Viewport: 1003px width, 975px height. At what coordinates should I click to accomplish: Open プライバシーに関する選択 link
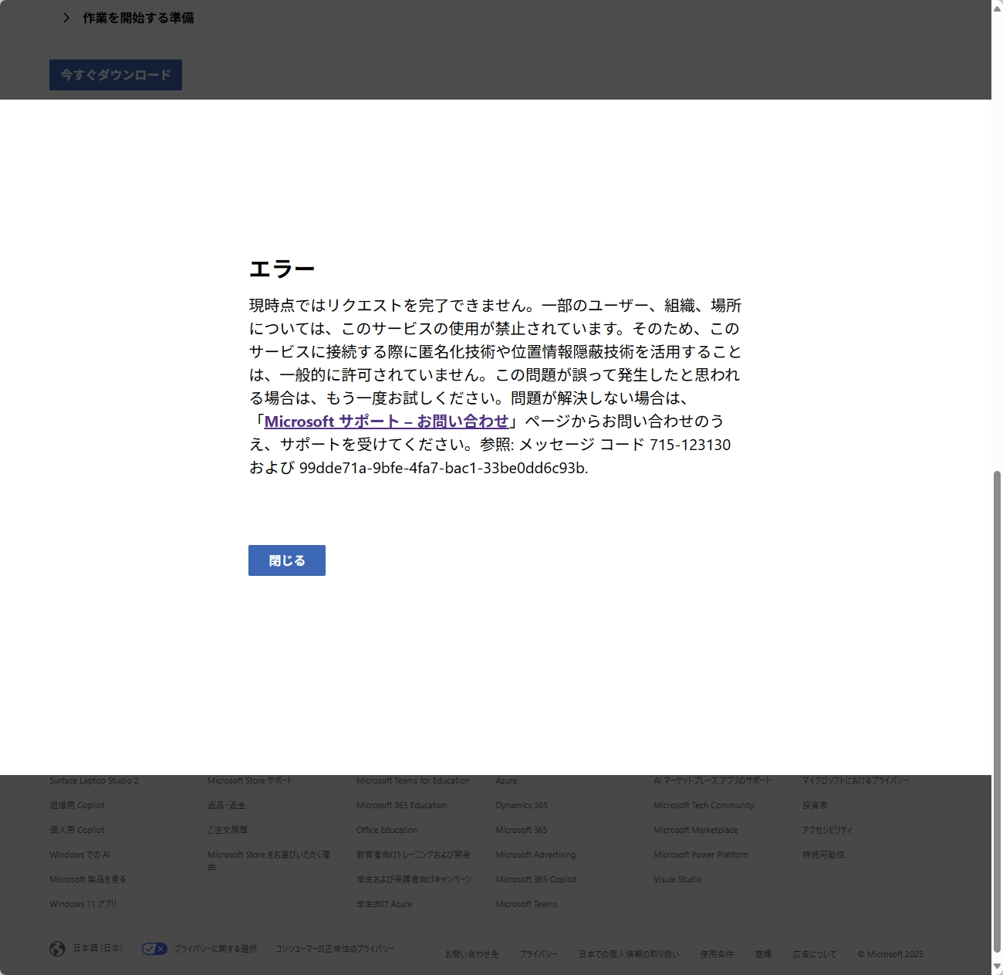(215, 949)
